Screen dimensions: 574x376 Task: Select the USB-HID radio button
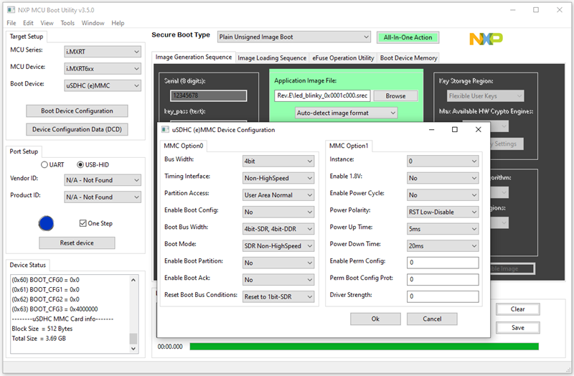point(80,165)
